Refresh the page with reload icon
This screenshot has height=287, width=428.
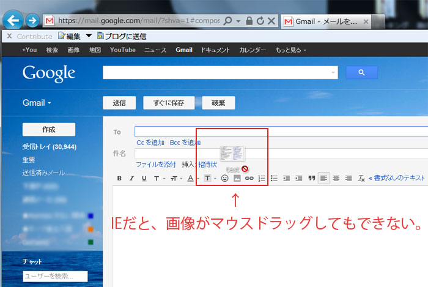coord(260,21)
